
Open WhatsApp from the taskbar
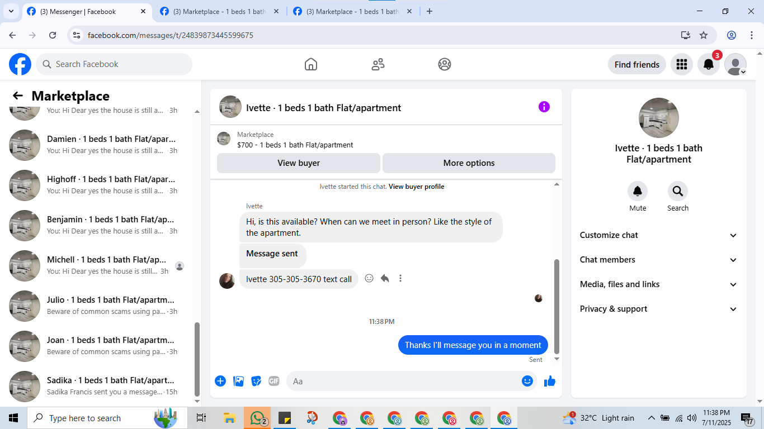point(257,418)
